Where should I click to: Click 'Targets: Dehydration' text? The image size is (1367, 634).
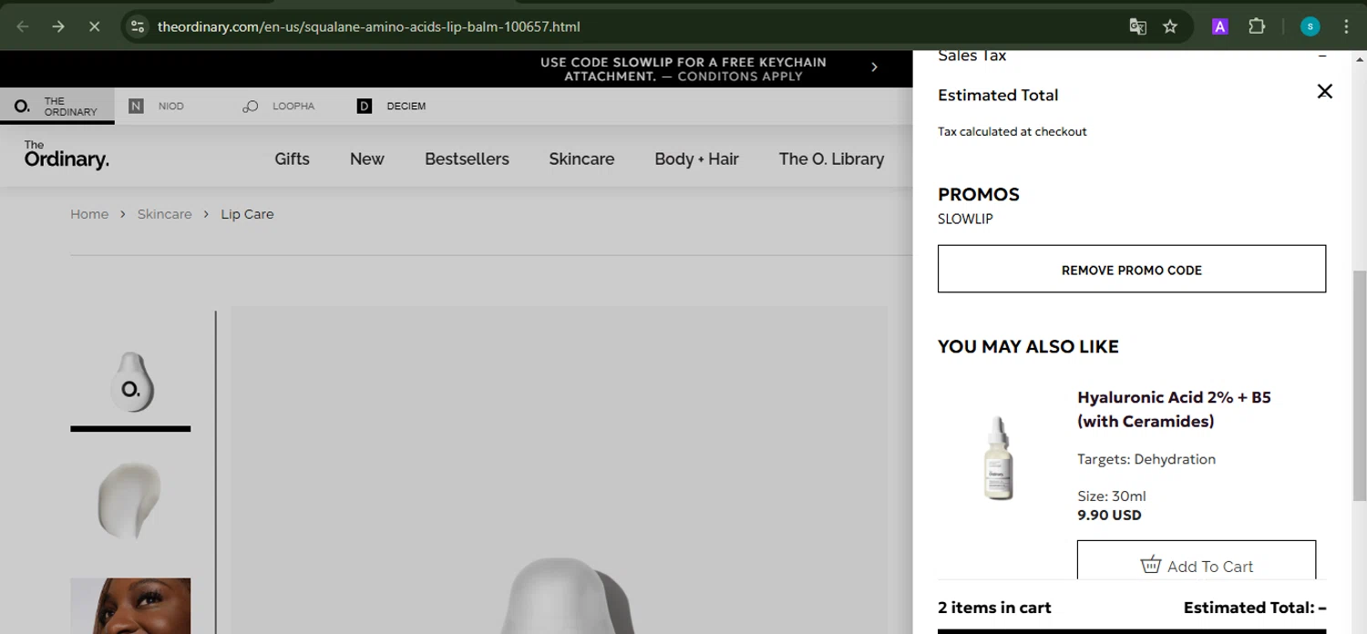coord(1146,459)
